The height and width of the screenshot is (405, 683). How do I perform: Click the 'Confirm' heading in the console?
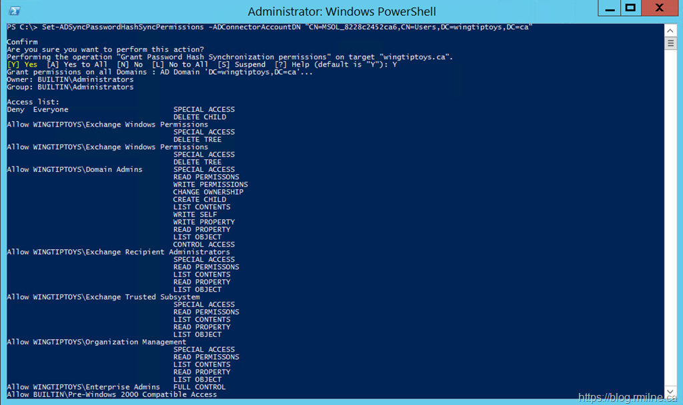pyautogui.click(x=22, y=42)
